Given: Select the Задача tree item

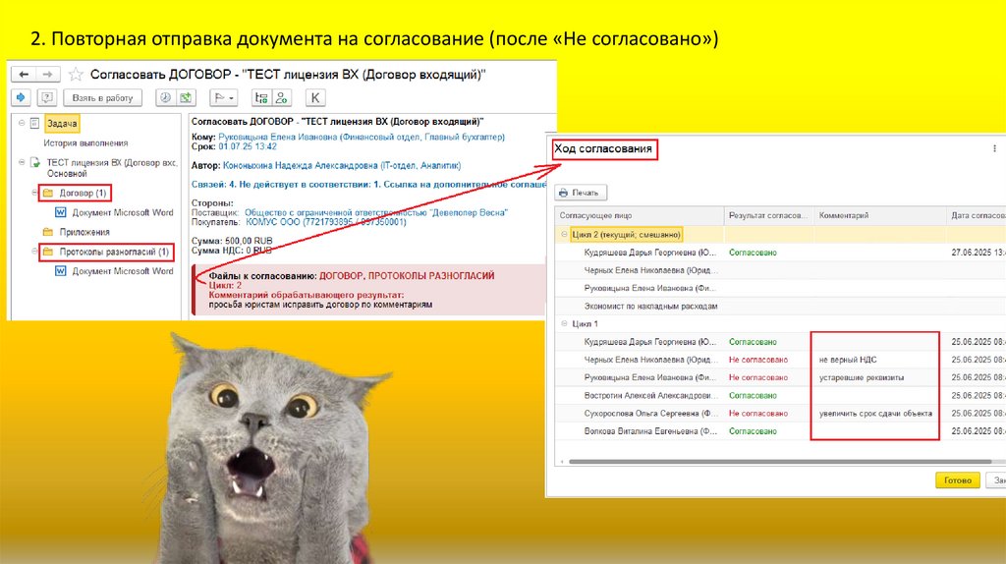Looking at the screenshot, I should (x=62, y=123).
